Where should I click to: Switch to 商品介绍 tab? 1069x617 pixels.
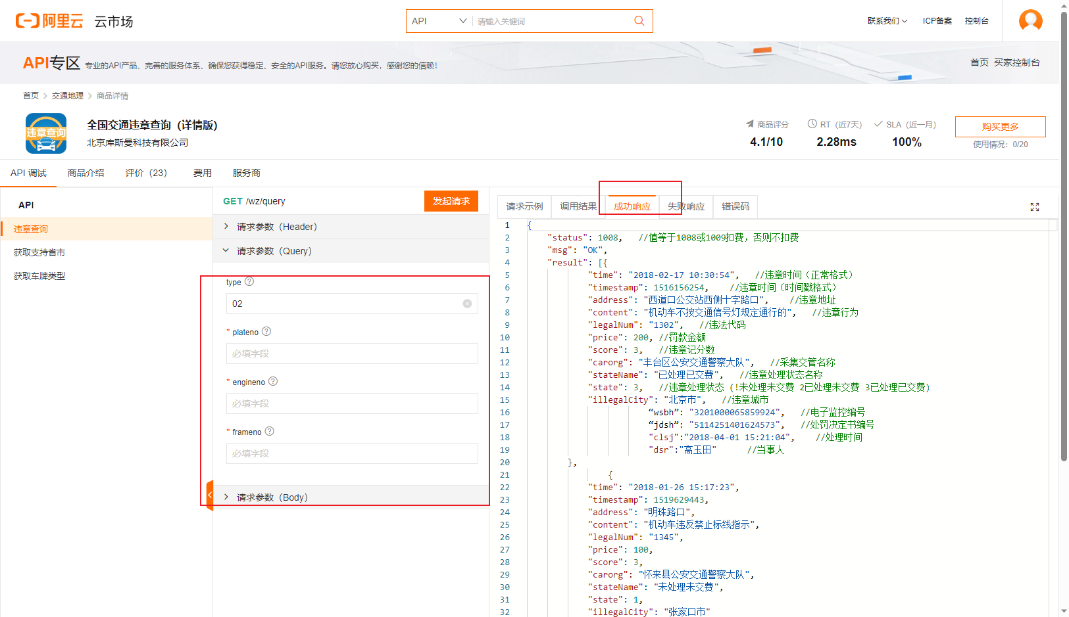tap(86, 173)
